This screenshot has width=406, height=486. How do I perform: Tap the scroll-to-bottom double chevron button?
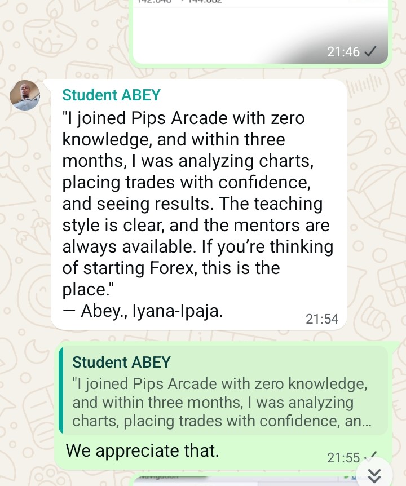(x=374, y=475)
